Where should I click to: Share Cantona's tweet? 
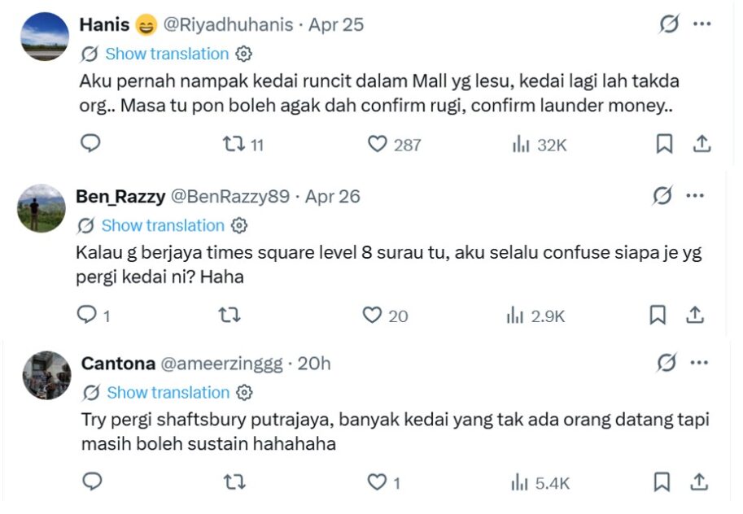pyautogui.click(x=699, y=482)
